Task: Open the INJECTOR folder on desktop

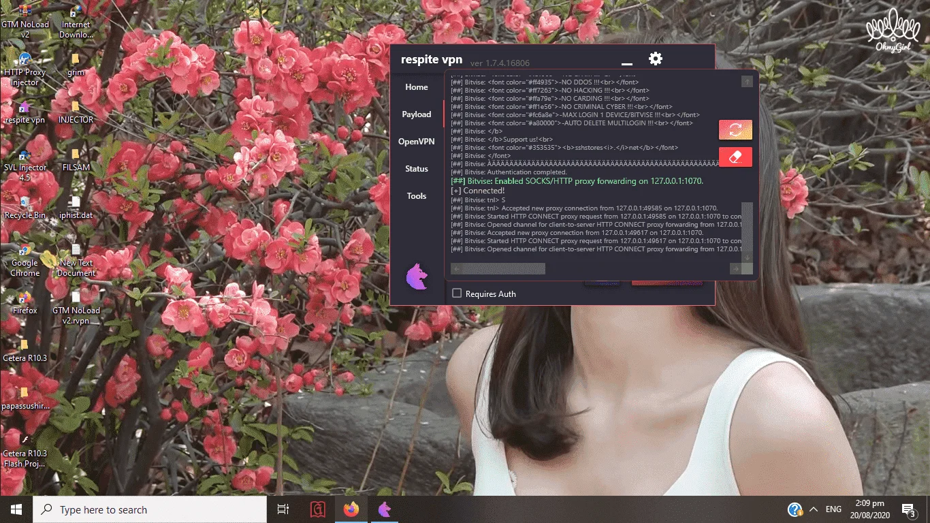Action: click(76, 112)
